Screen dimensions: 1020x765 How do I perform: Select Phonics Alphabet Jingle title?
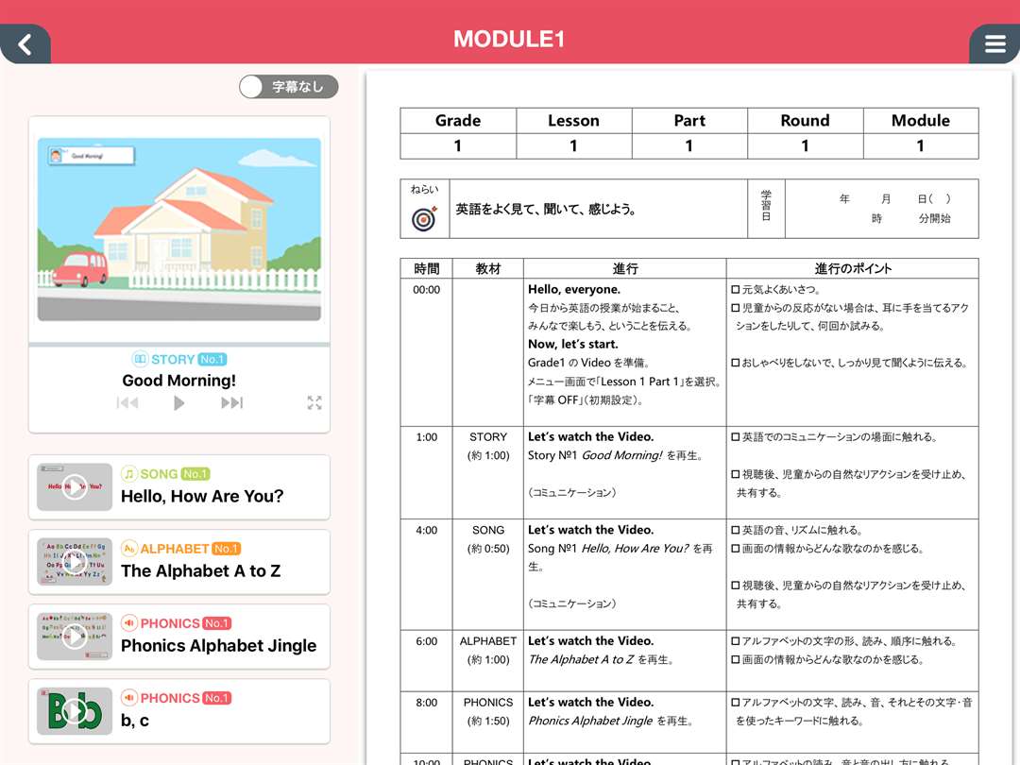[218, 646]
